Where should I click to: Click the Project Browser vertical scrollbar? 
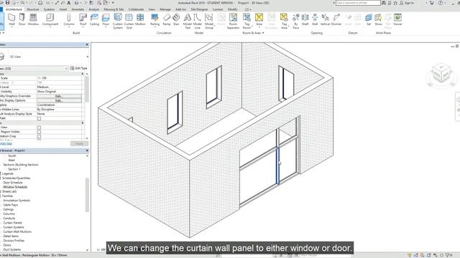click(x=87, y=194)
